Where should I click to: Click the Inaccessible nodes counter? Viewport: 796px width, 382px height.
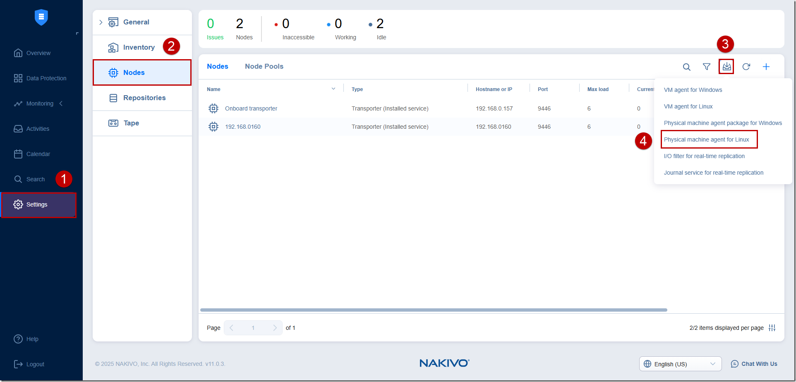(294, 29)
